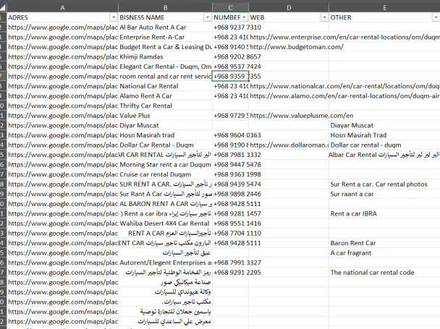This screenshot has width=440, height=329.
Task: Select the National Car Rental cell
Action: 165,86
